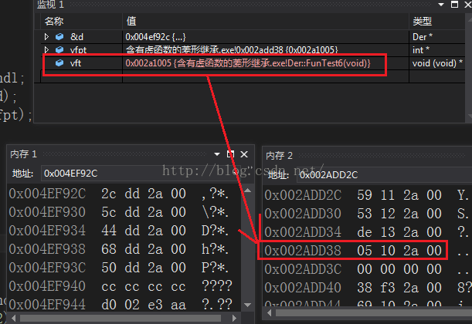Click Memory 1 horizontal scroll left arrow
The width and height of the screenshot is (472, 324).
[x=14, y=318]
